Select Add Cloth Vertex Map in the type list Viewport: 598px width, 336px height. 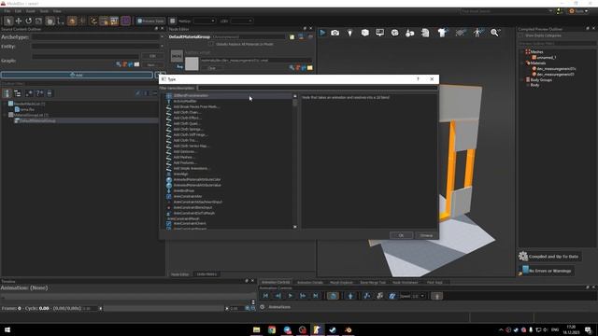(191, 146)
